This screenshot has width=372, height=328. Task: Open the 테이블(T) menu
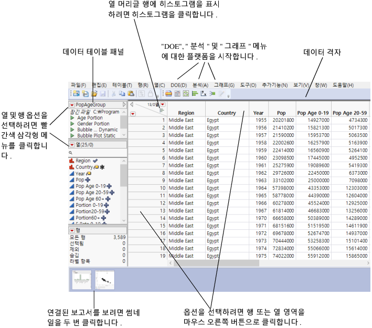pos(122,85)
